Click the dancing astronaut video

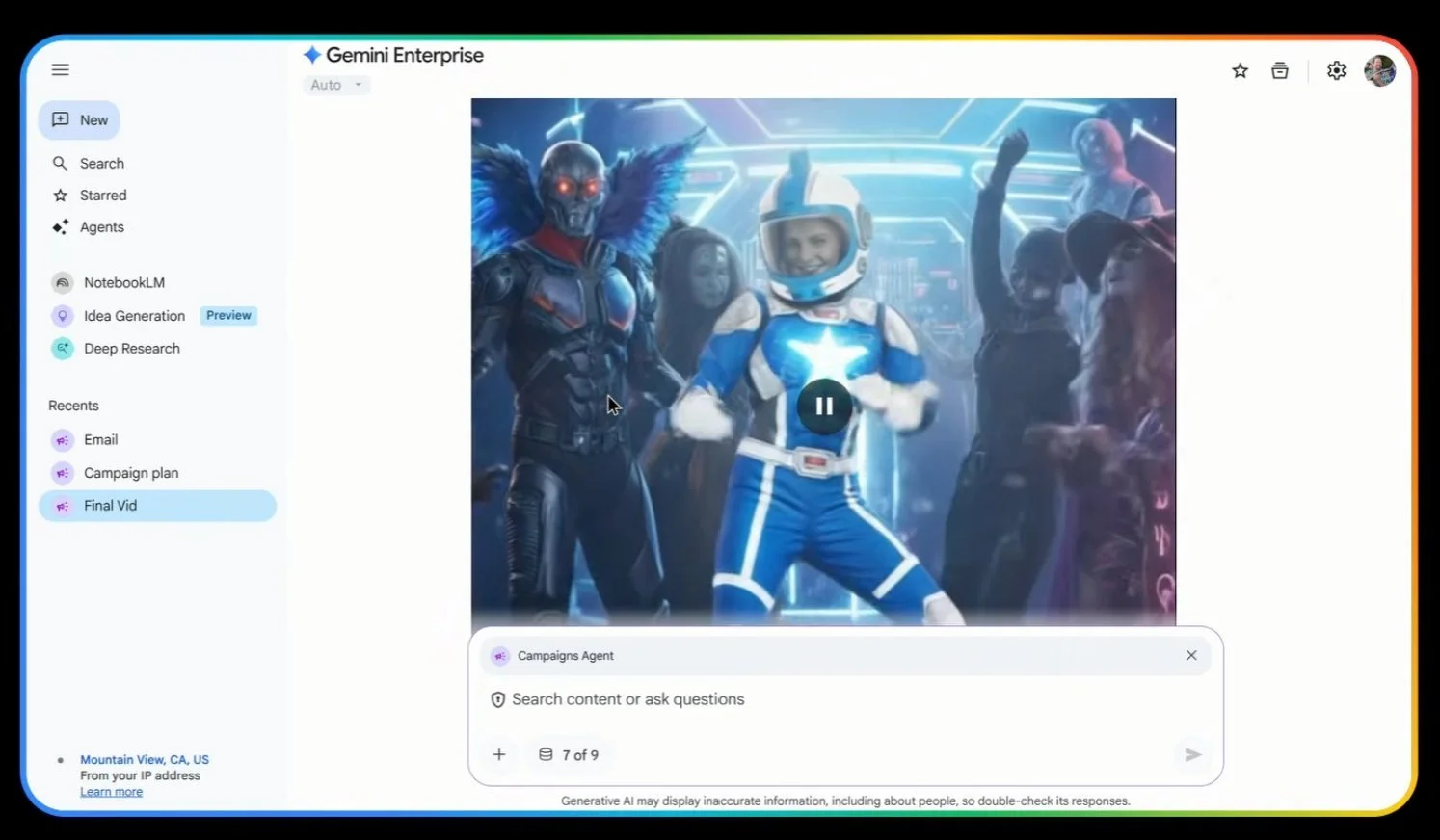(x=823, y=362)
